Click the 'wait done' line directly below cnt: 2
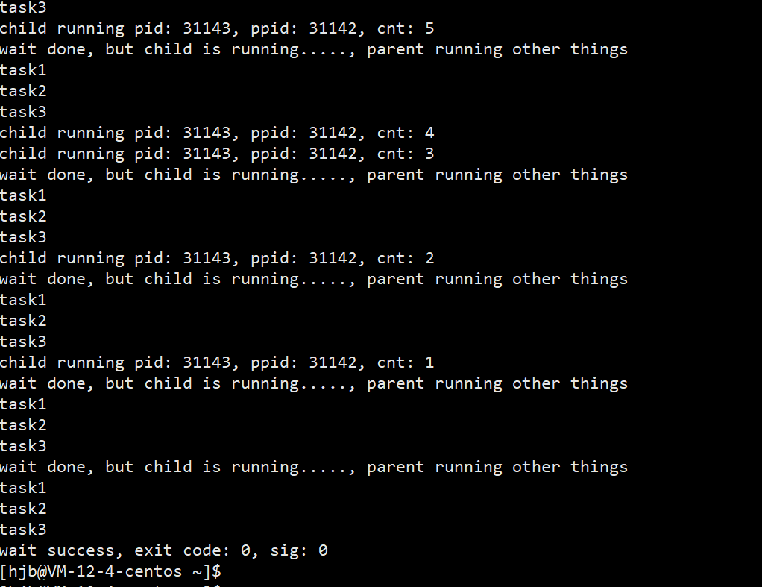 click(x=313, y=279)
